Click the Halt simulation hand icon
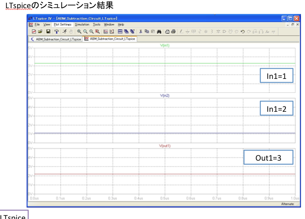This screenshot has height=219, width=305. (71, 31)
